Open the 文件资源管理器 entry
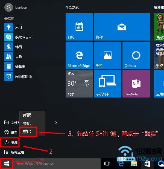Viewport: 164px width, 169px height. tap(11, 122)
